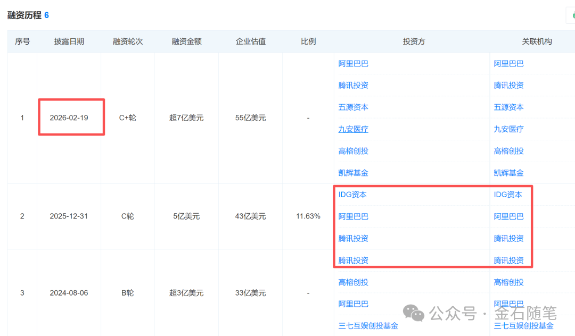The image size is (575, 336).
Task: Open 高榕创投 关联机构 link in C+轮 row
Action: (x=508, y=151)
